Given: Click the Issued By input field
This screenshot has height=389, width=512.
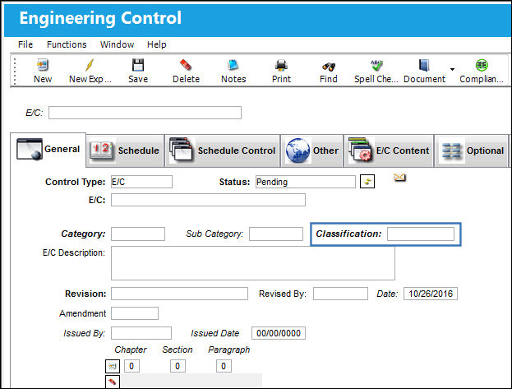Looking at the screenshot, I should click(x=141, y=333).
